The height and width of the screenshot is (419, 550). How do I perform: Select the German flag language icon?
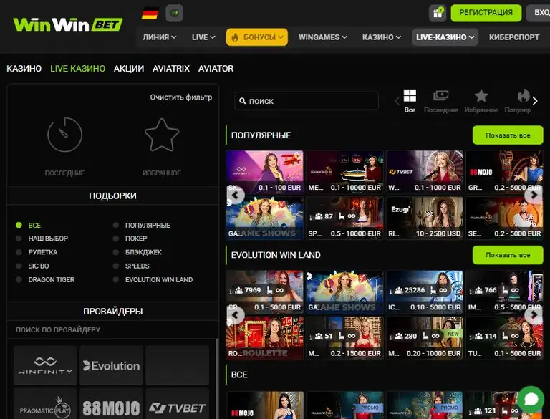[150, 14]
